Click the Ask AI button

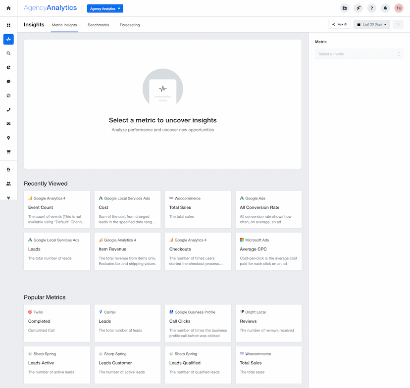(339, 24)
